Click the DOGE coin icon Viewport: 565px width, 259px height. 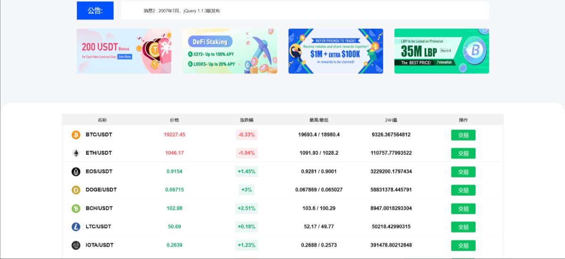[x=76, y=190]
